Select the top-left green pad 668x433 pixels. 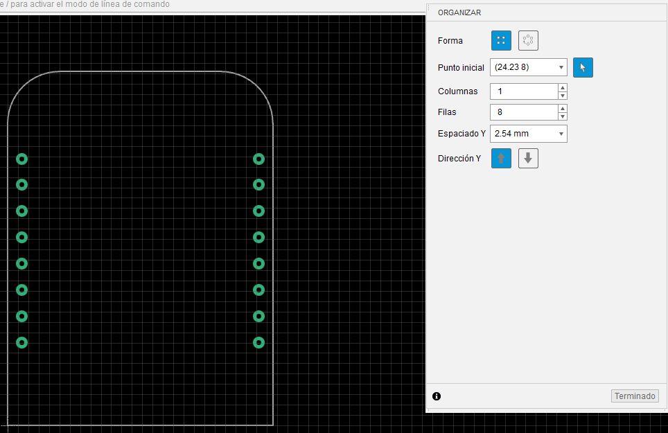click(x=21, y=159)
